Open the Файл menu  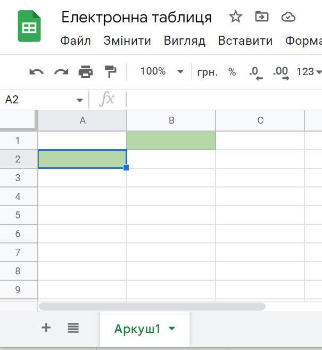coord(76,41)
